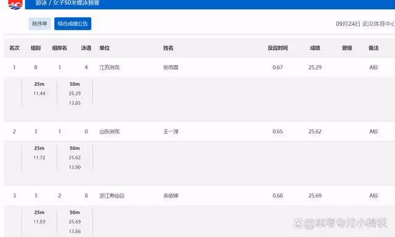This screenshot has width=395, height=237.
Task: Select the team name 山东洲克
Action: pyautogui.click(x=110, y=132)
